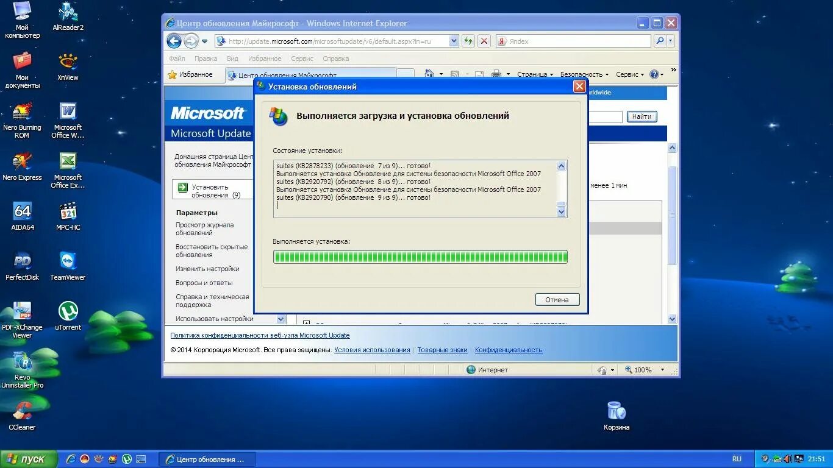Click sidebar dropdown arrow near Использовать настройки

[x=281, y=319]
